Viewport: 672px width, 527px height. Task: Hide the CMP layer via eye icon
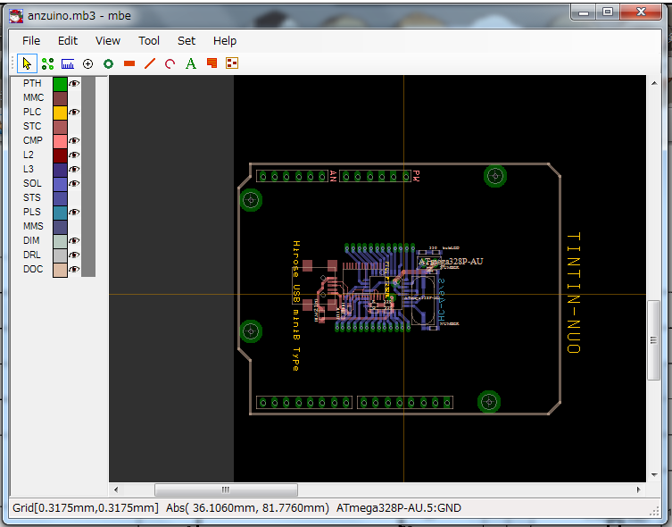pos(74,140)
